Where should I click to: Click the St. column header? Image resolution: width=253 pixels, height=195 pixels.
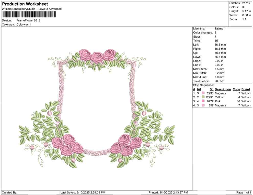coord(211,89)
